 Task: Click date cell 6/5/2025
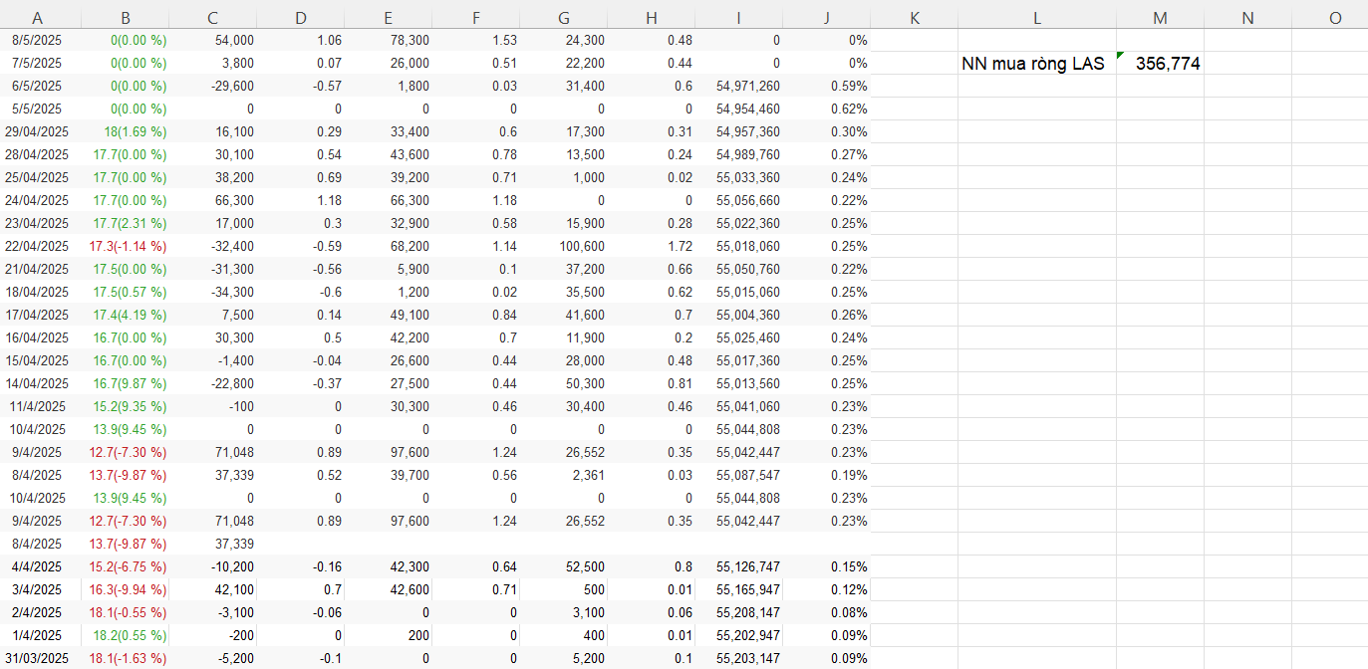37,86
